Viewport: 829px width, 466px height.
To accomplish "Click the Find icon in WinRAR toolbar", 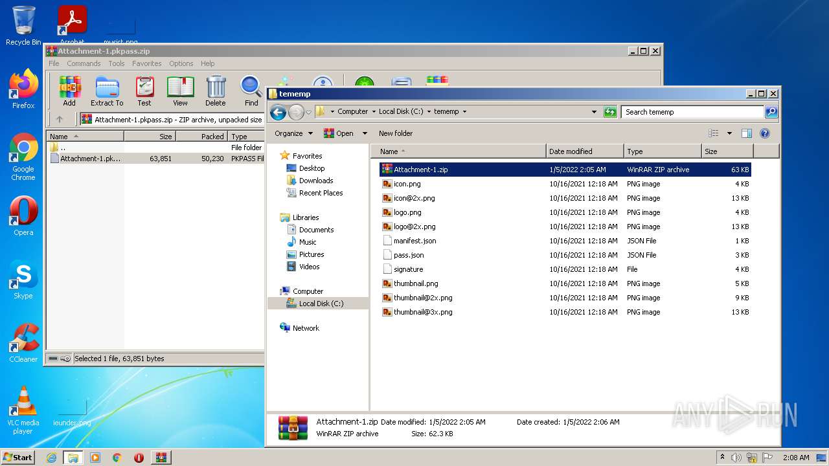I will [251, 91].
